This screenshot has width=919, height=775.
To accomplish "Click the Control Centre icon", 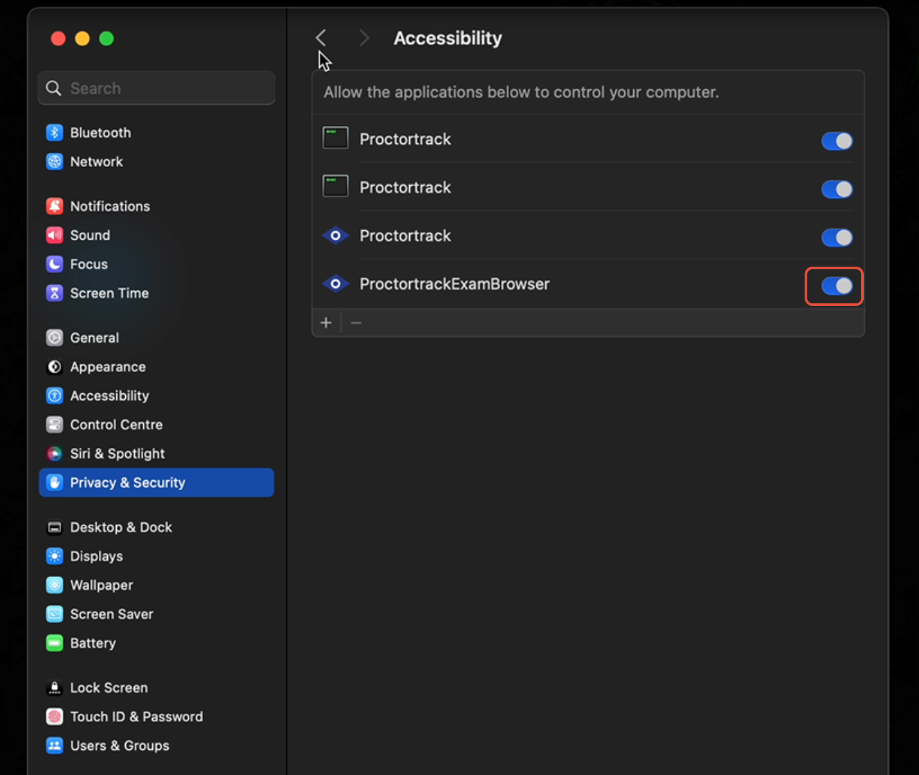I will 55,424.
